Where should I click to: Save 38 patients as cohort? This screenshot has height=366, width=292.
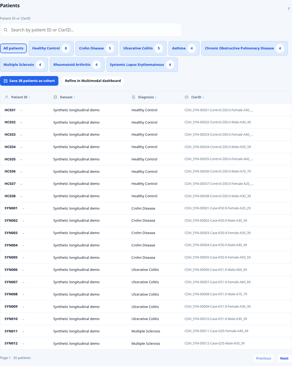pyautogui.click(x=29, y=81)
